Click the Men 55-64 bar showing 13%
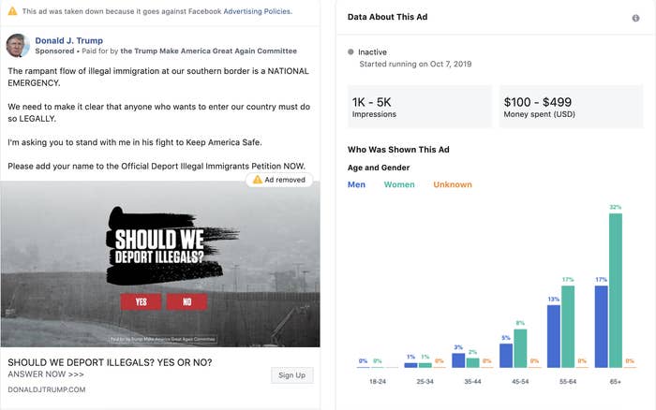 click(x=554, y=336)
